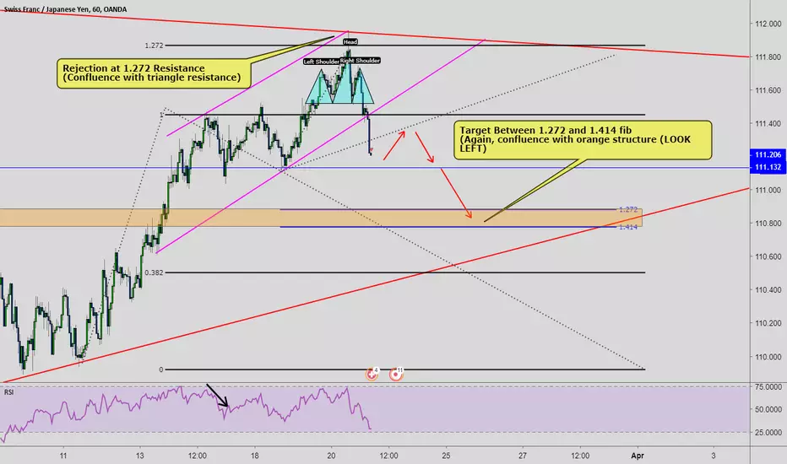Click the 110.000 price axis value
This screenshot has width=787, height=464.
tap(768, 357)
